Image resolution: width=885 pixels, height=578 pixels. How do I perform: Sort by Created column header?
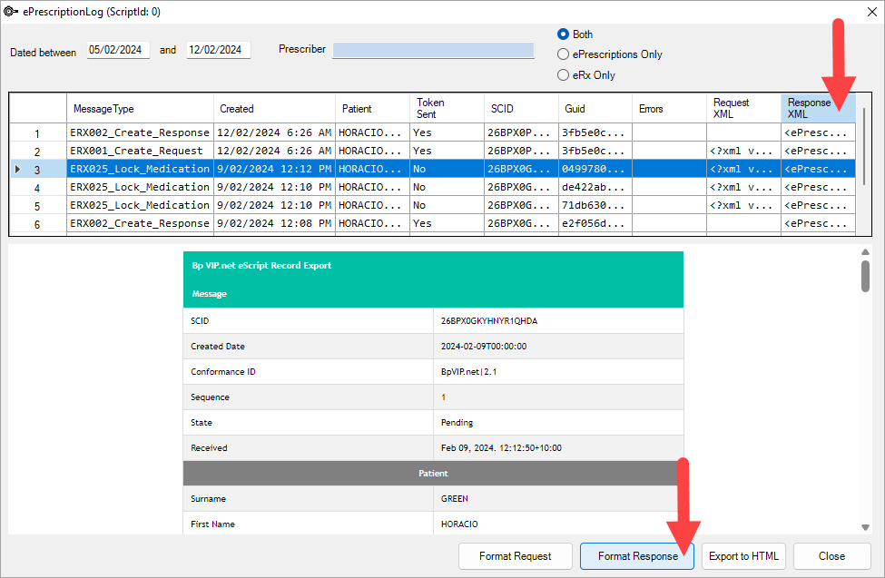274,108
